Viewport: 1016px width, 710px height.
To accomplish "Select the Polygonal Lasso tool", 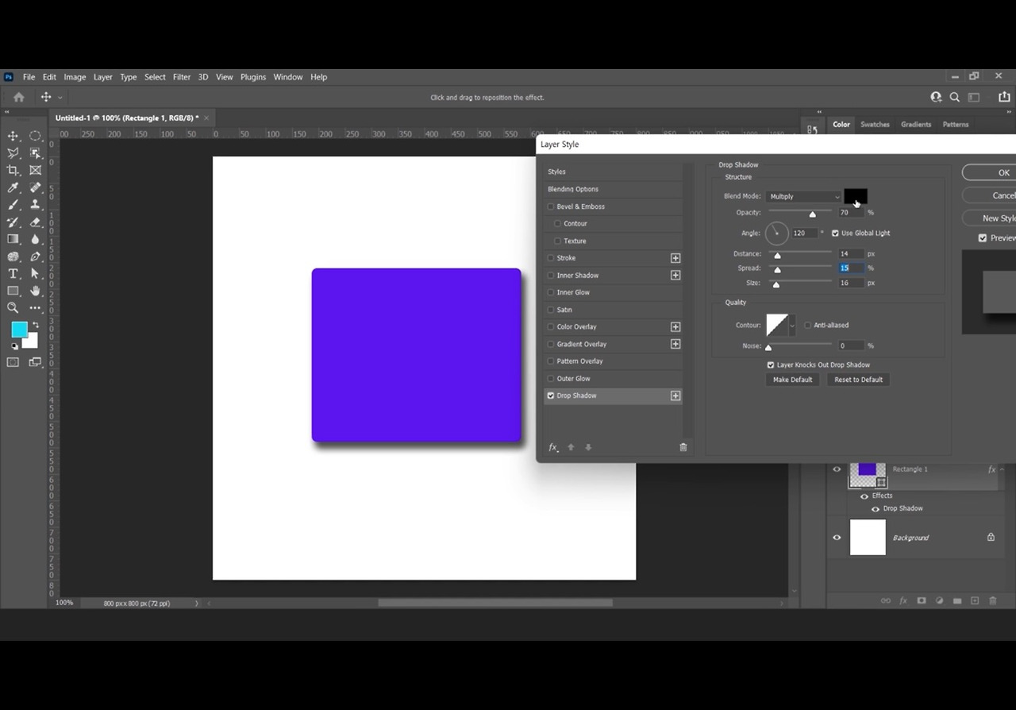I will click(x=13, y=153).
